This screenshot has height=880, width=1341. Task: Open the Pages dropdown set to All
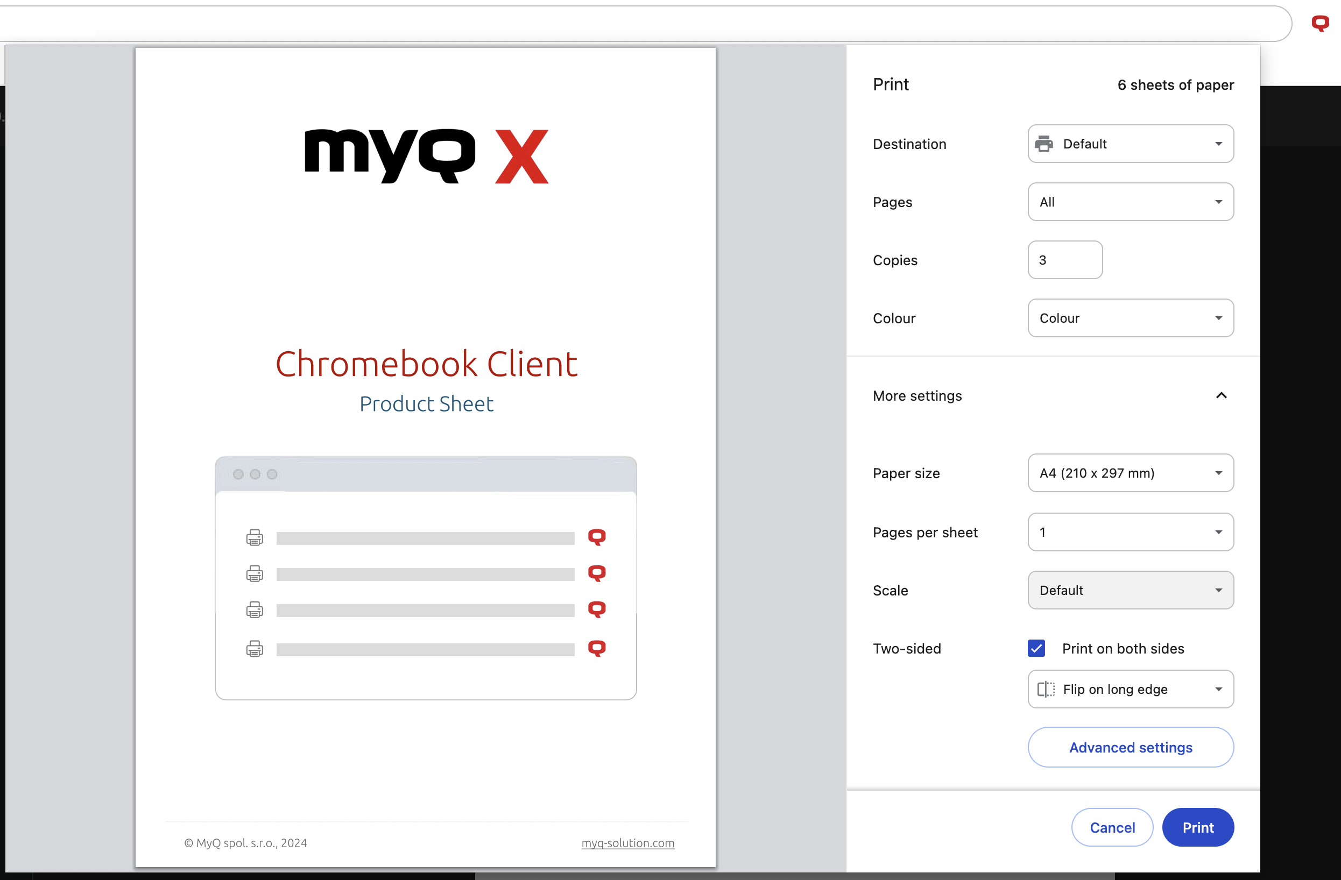click(x=1130, y=202)
